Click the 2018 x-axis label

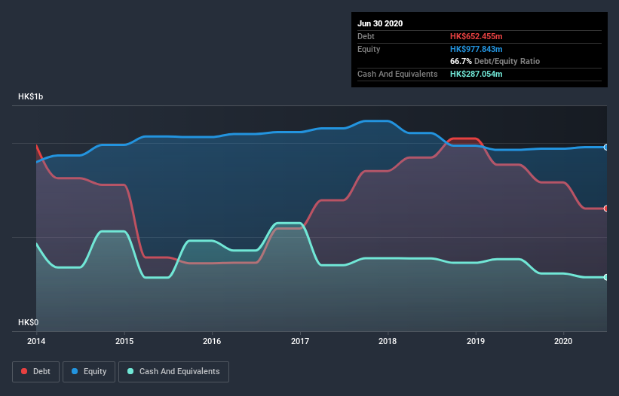[x=388, y=341]
